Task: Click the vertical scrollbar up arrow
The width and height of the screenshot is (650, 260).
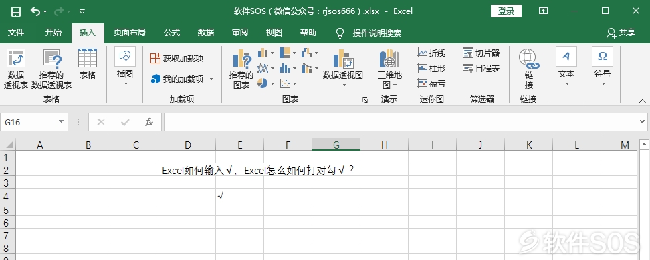Action: coord(644,144)
